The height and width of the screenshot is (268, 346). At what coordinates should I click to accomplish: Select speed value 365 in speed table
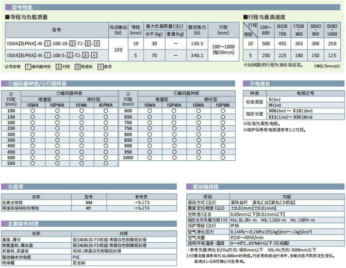click(x=299, y=44)
